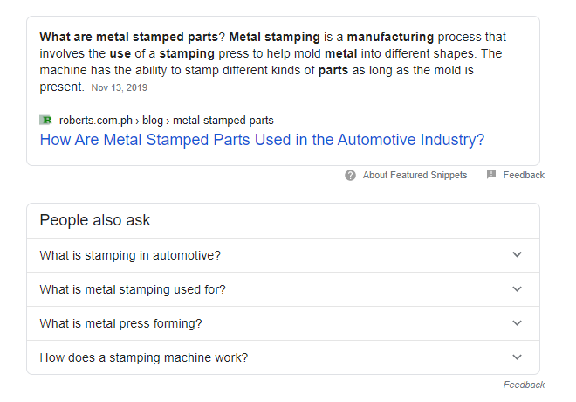
Task: Select question 'What is metal stamping used for?'
Action: click(x=133, y=289)
